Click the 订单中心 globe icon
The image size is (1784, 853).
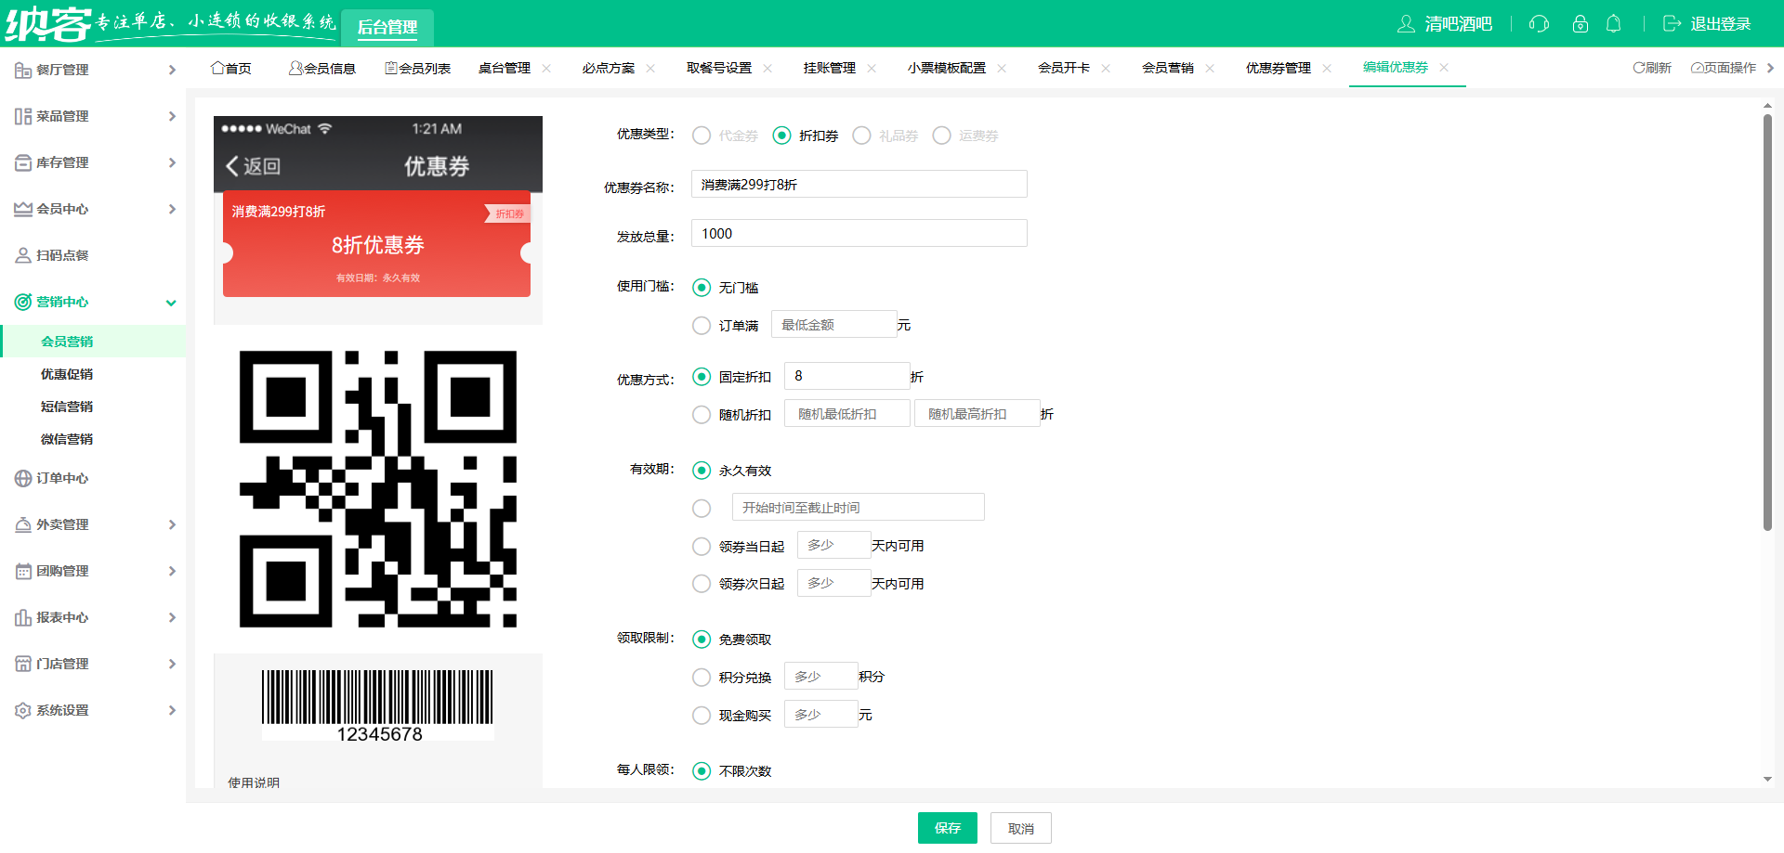[x=23, y=478]
